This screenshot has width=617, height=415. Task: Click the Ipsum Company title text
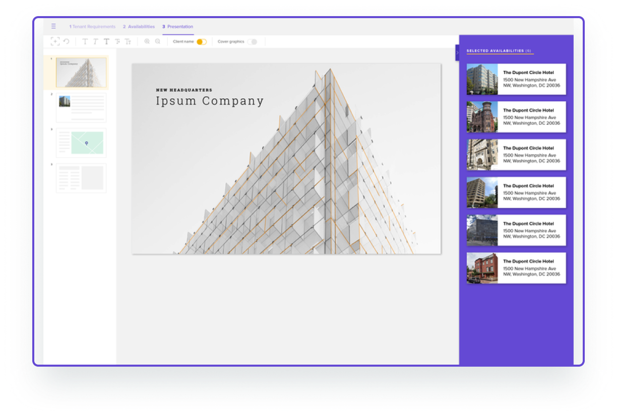point(210,101)
